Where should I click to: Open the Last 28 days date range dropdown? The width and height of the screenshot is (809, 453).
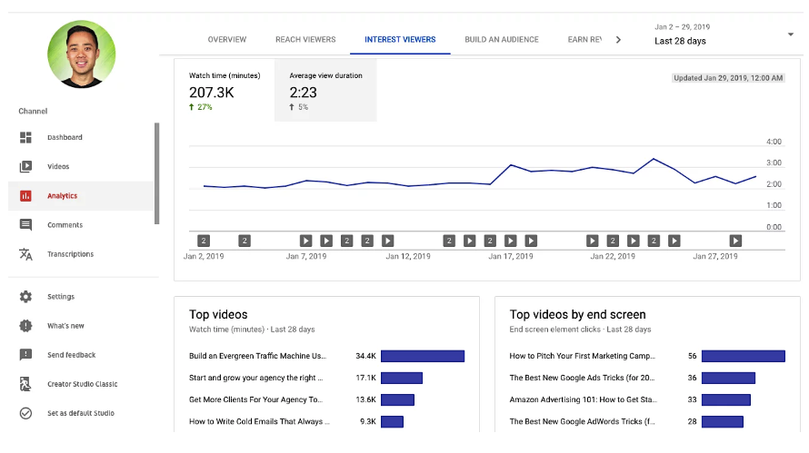click(x=723, y=34)
